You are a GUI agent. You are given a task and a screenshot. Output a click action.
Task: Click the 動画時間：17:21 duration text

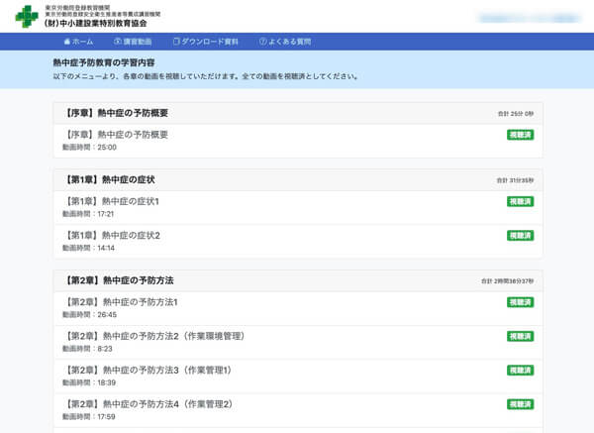coord(88,214)
